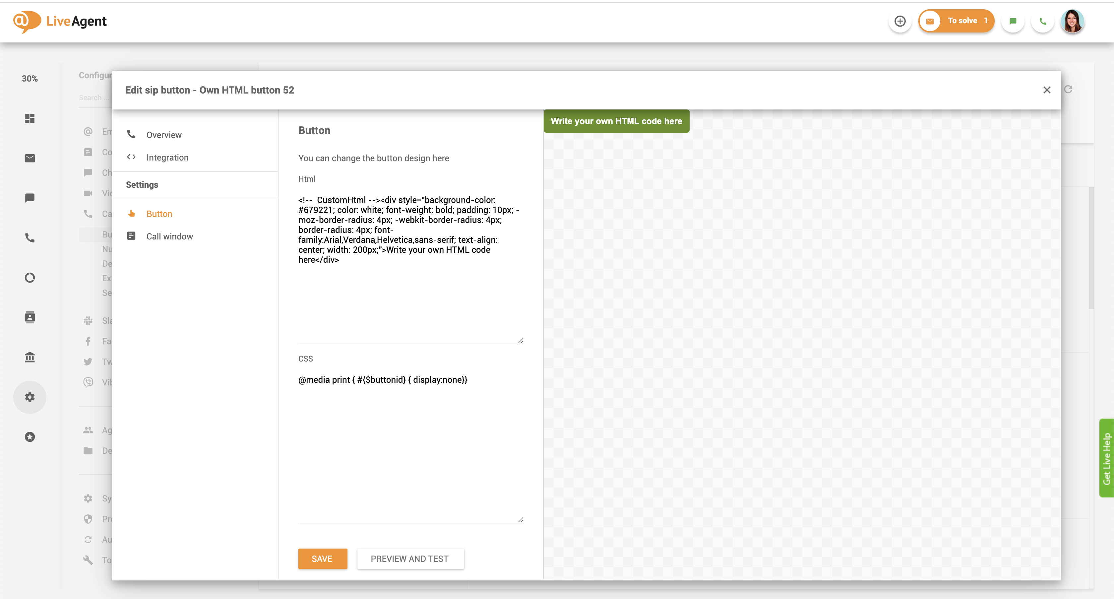Select the settings gear icon in sidebar
1114x599 pixels.
[30, 397]
